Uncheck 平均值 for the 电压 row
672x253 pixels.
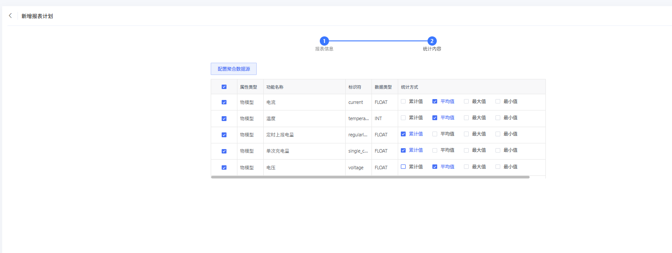[x=435, y=167]
